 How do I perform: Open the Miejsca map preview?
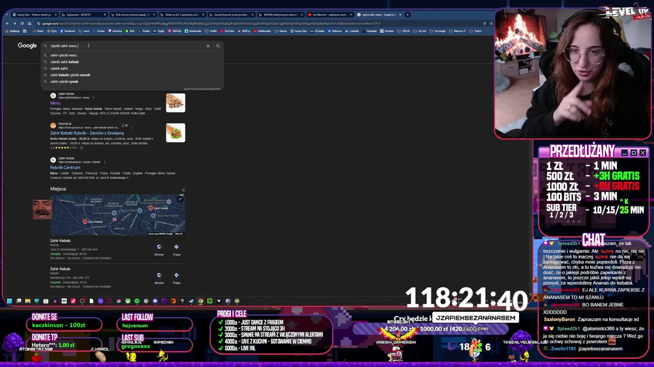(118, 215)
